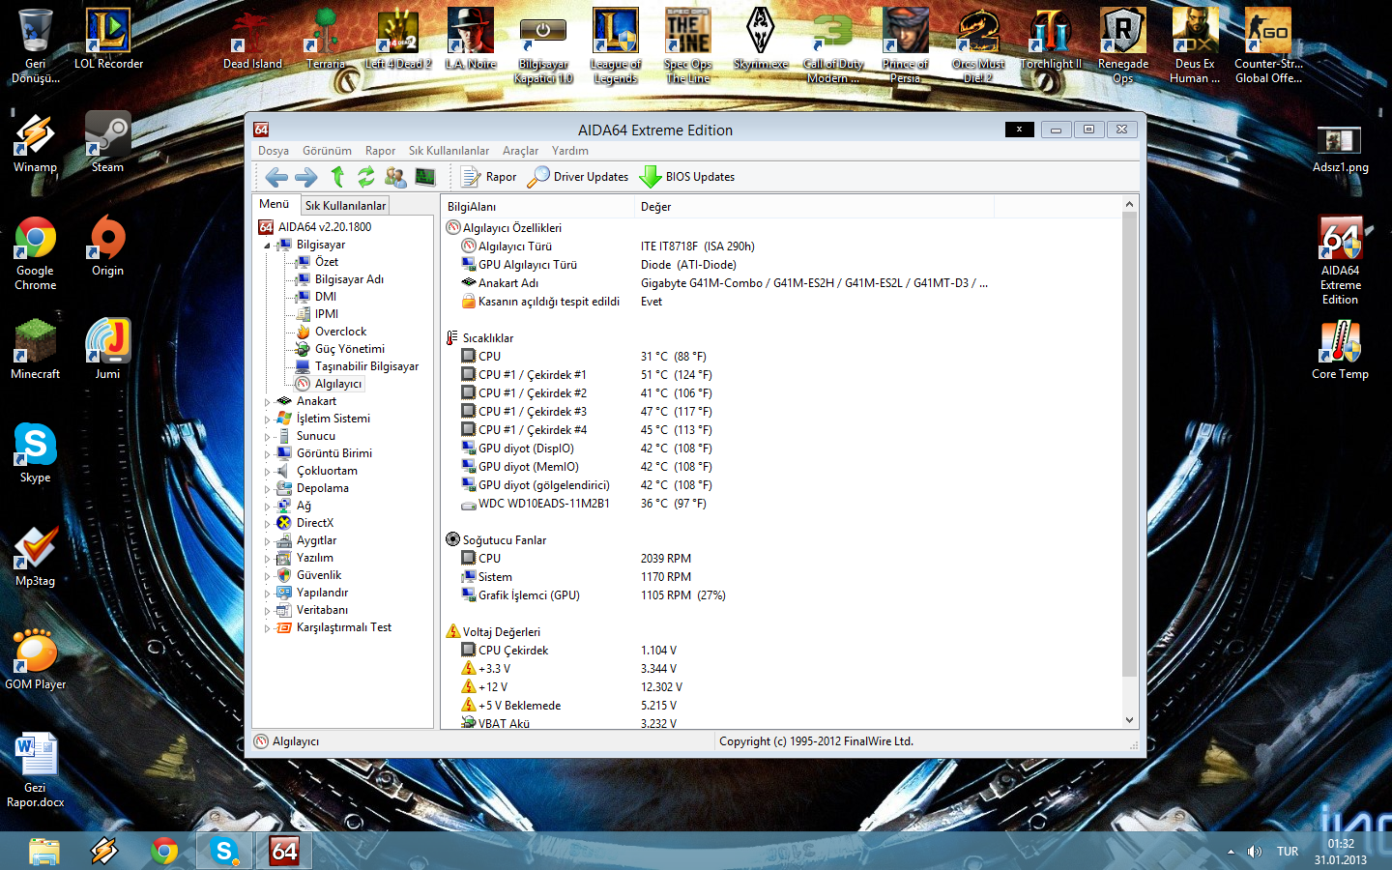This screenshot has height=870, width=1392.
Task: Open Origin desktop icon
Action: (107, 246)
